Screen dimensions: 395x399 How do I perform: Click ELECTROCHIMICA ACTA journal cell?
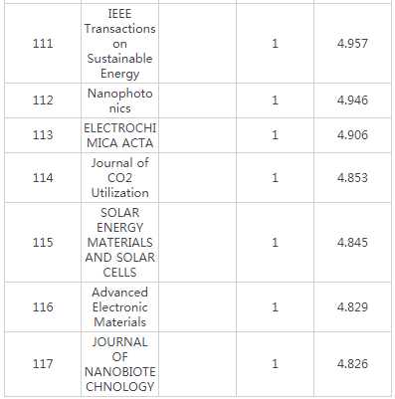(x=119, y=135)
